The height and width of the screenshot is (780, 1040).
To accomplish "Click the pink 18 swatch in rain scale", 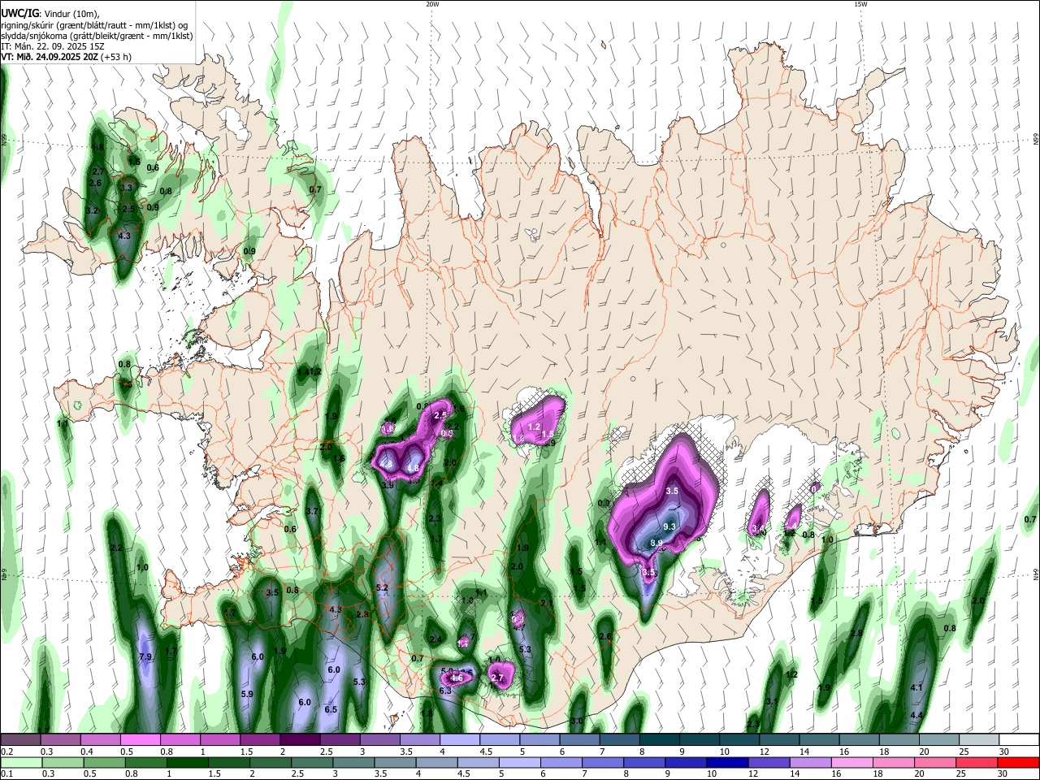I will (x=893, y=762).
